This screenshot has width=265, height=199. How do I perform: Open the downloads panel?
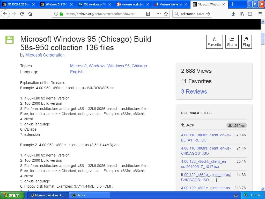coord(233,14)
